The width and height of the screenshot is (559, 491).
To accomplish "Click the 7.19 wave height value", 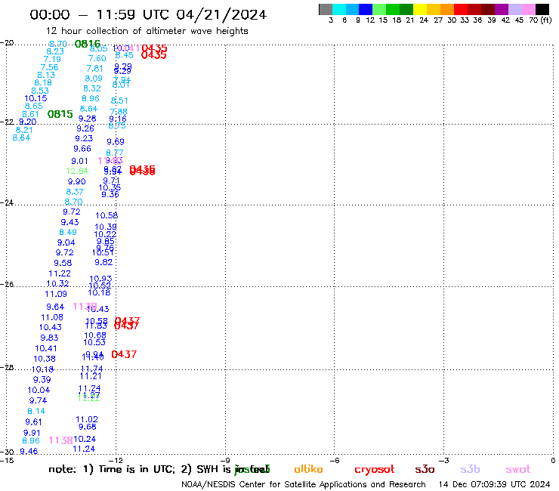I will [52, 59].
